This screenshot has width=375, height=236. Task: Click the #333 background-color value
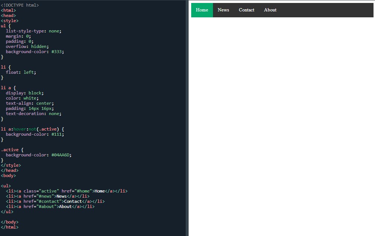(x=58, y=52)
